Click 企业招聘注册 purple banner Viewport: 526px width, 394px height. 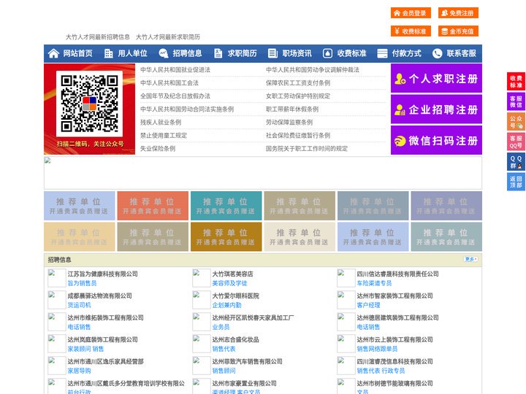(436, 109)
